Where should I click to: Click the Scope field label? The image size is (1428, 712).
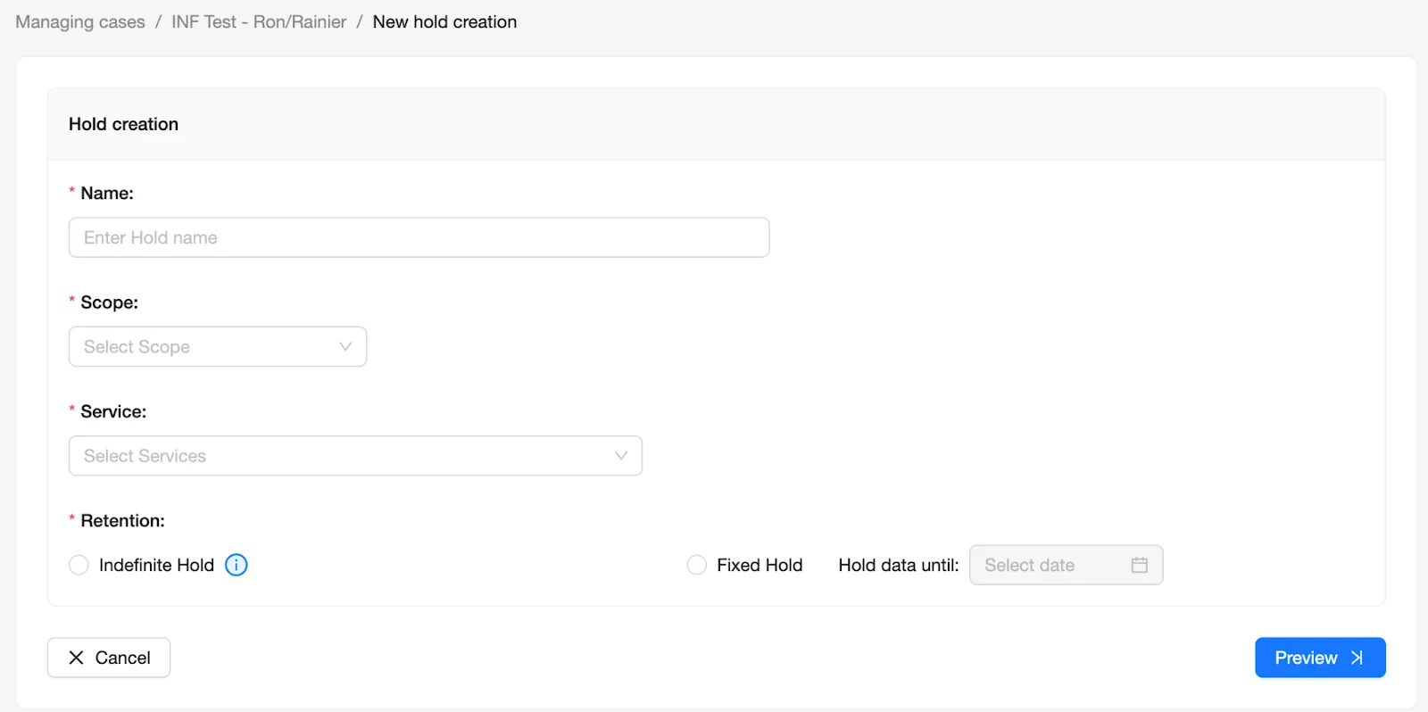click(109, 302)
